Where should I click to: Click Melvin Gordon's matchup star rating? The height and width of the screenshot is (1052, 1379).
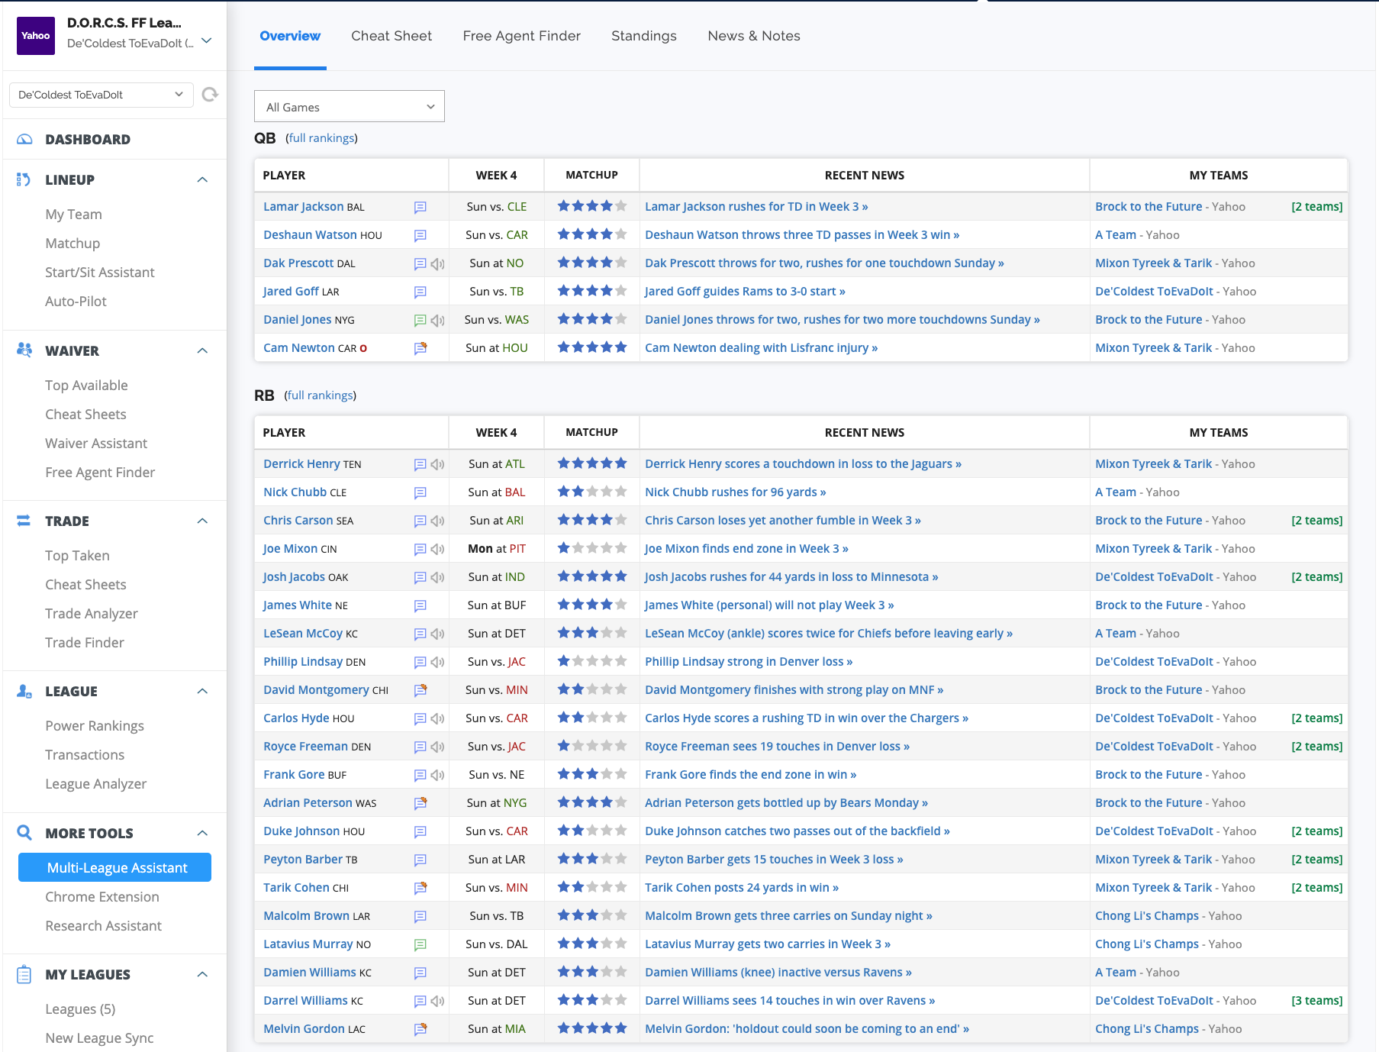[x=592, y=1028]
